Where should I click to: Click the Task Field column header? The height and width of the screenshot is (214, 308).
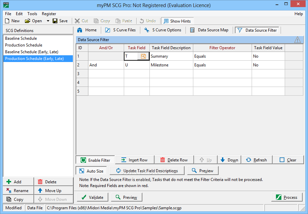(137, 48)
